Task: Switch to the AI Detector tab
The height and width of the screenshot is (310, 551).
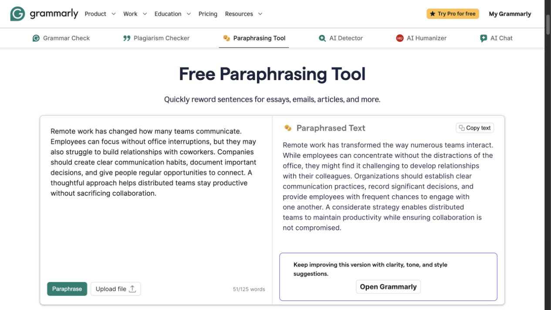Action: point(341,38)
